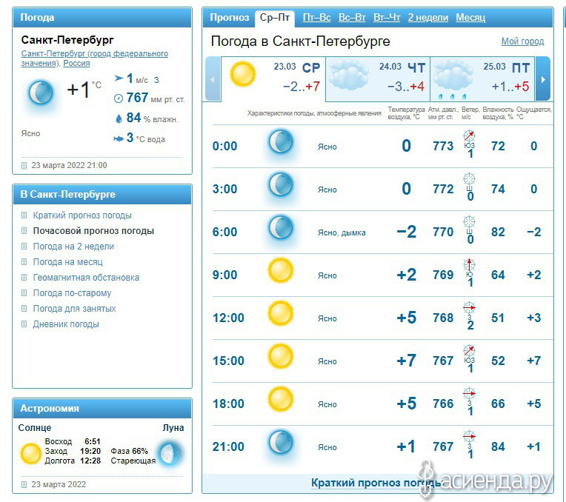Click the current weather moon icon near +1°C
566x502 pixels.
41,93
